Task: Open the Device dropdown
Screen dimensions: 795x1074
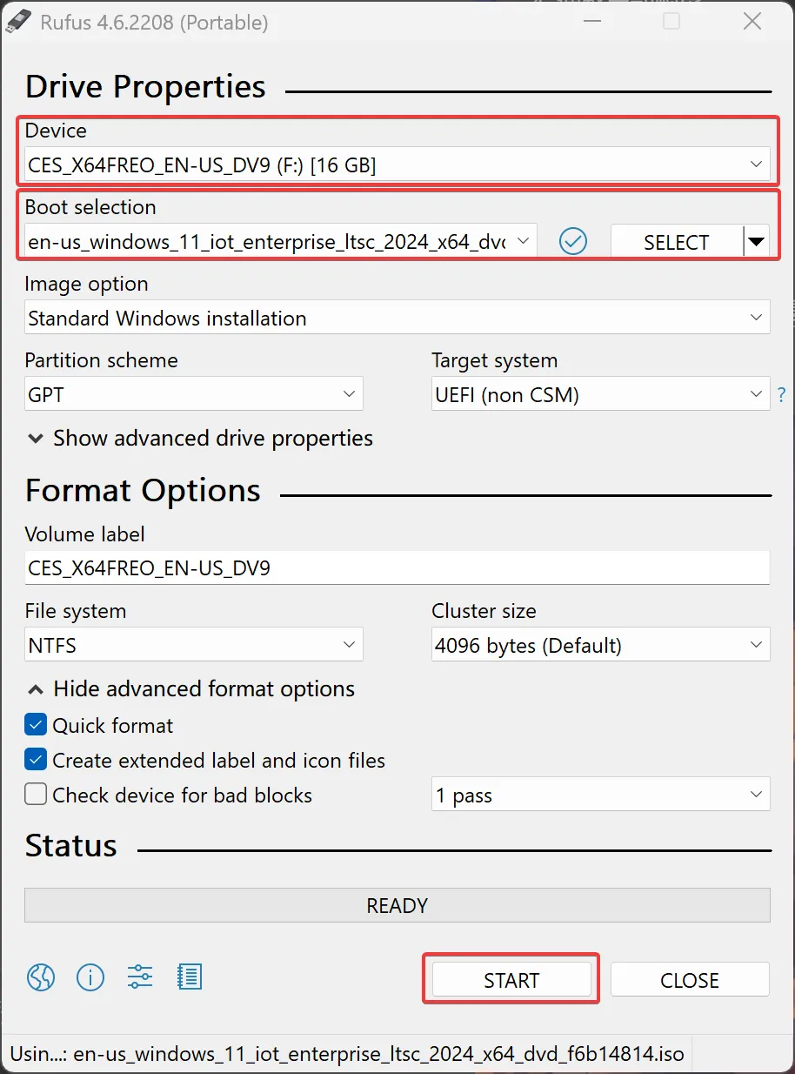Action: pos(755,163)
